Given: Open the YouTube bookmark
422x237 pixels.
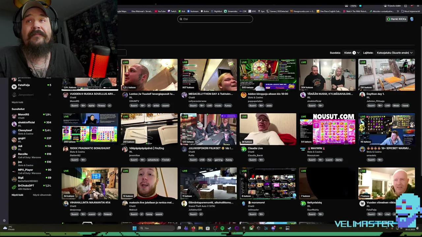Looking at the screenshot, I should 160,11.
